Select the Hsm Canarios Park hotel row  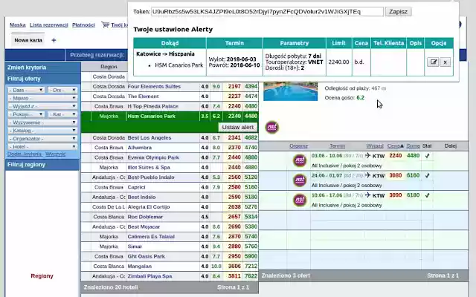170,117
